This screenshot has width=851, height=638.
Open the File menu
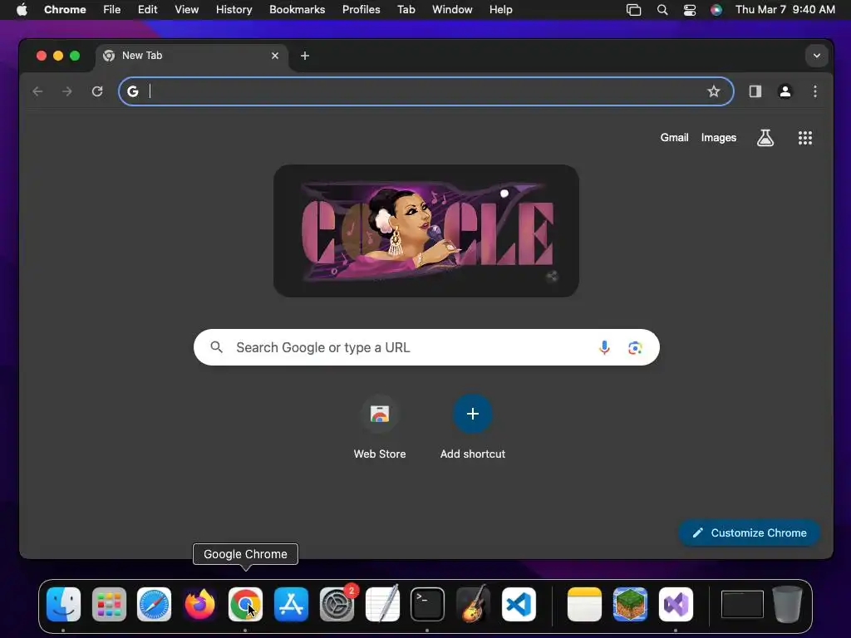[x=112, y=10]
